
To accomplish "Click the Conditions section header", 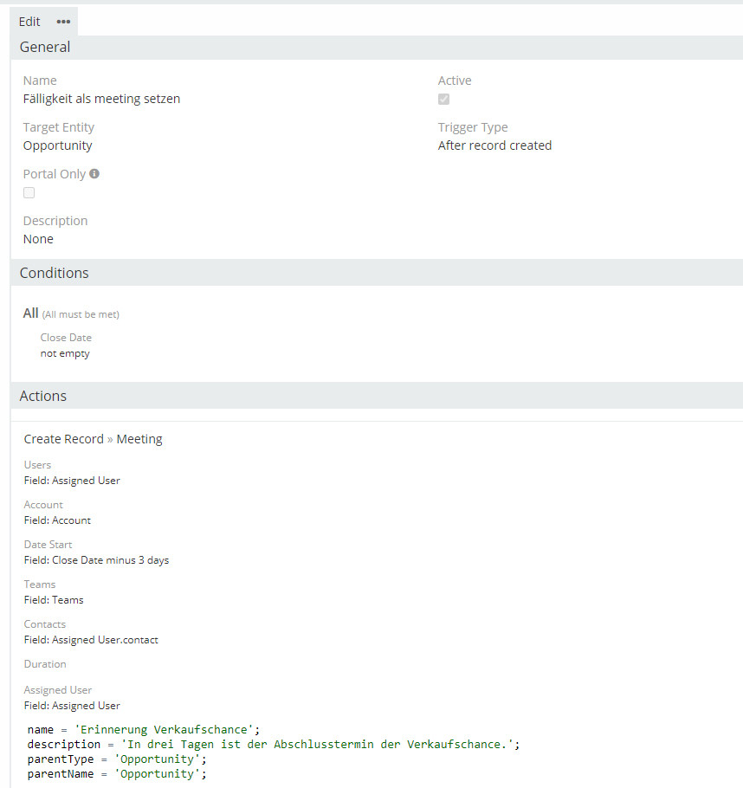I will coord(54,273).
